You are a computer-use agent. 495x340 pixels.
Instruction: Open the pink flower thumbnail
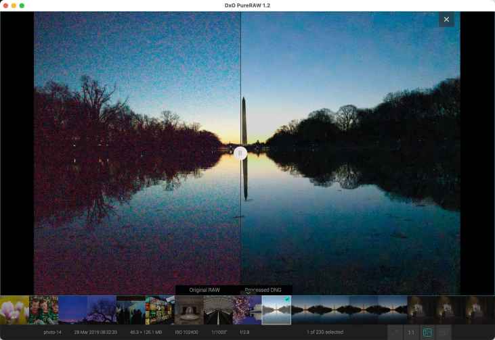[x=14, y=310]
